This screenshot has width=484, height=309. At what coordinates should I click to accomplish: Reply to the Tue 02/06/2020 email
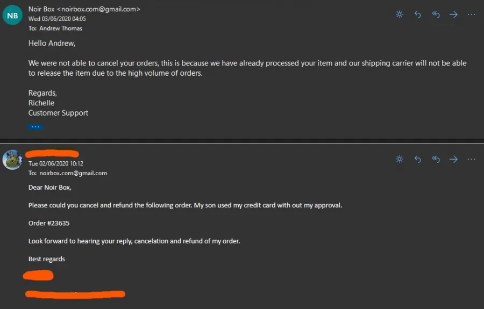[418, 159]
